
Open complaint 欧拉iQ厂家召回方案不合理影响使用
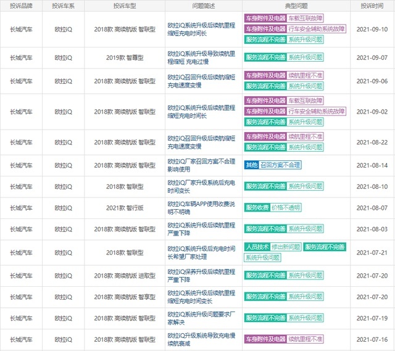click(x=201, y=165)
